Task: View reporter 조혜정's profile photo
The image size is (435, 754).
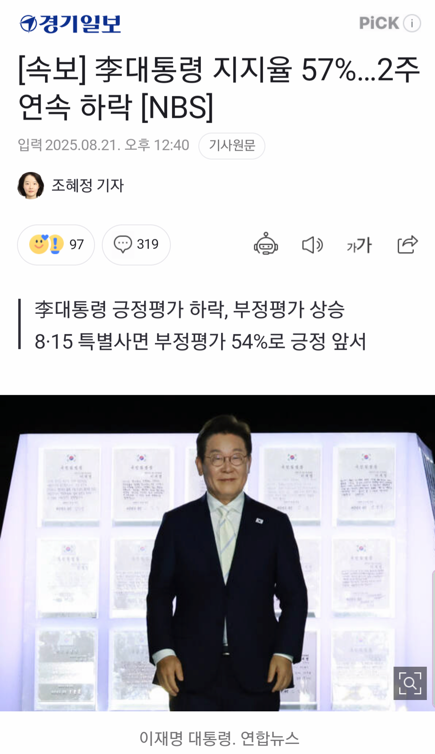Action: [31, 186]
